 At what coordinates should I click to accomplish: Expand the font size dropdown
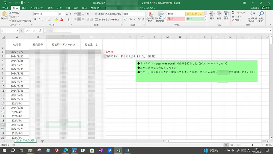pyautogui.click(x=64, y=14)
